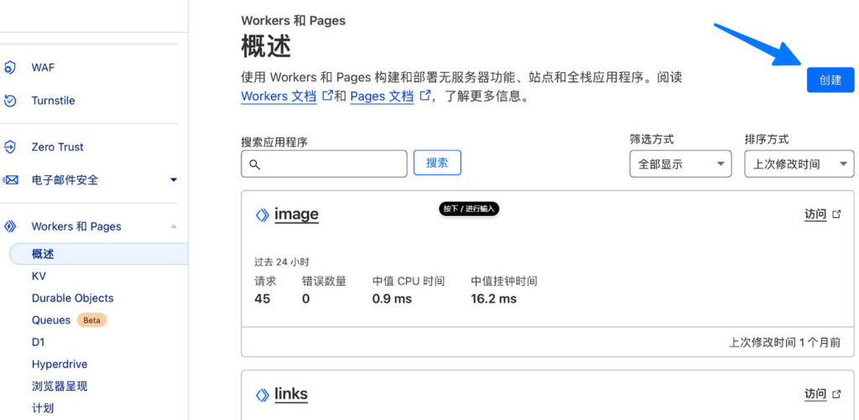Click the 过去 24 小时 label

(x=282, y=262)
